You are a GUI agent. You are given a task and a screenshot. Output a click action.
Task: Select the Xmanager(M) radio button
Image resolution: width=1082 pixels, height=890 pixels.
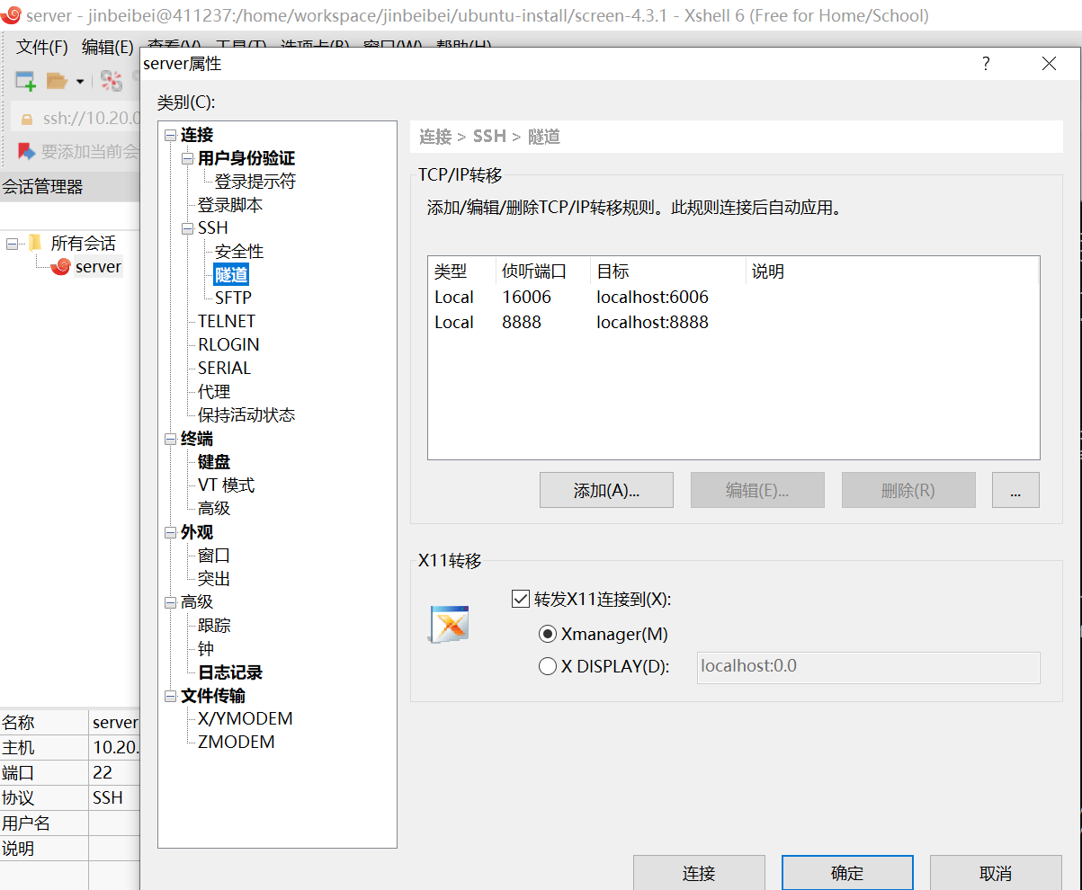coord(548,634)
